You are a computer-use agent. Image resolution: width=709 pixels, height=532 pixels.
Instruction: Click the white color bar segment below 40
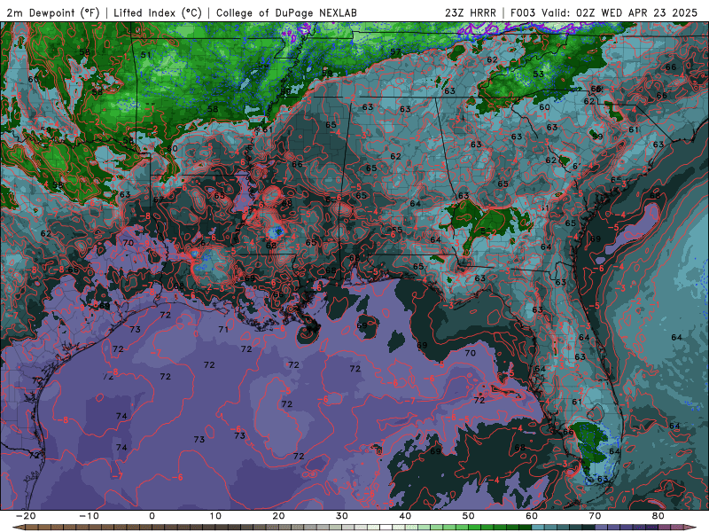pyautogui.click(x=386, y=528)
